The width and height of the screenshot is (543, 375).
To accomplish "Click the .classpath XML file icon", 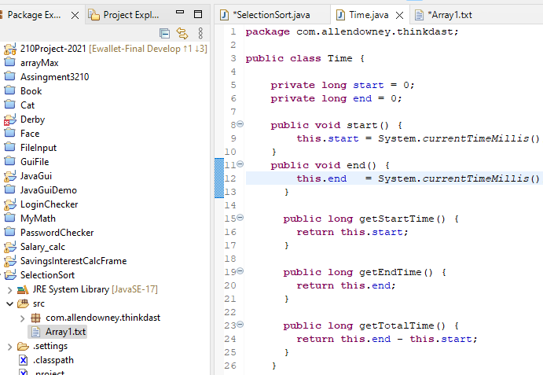I will click(x=23, y=360).
